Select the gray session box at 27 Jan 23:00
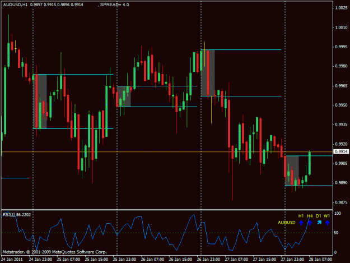Image resolution: width=350 pixels, height=263 pixels. click(292, 170)
